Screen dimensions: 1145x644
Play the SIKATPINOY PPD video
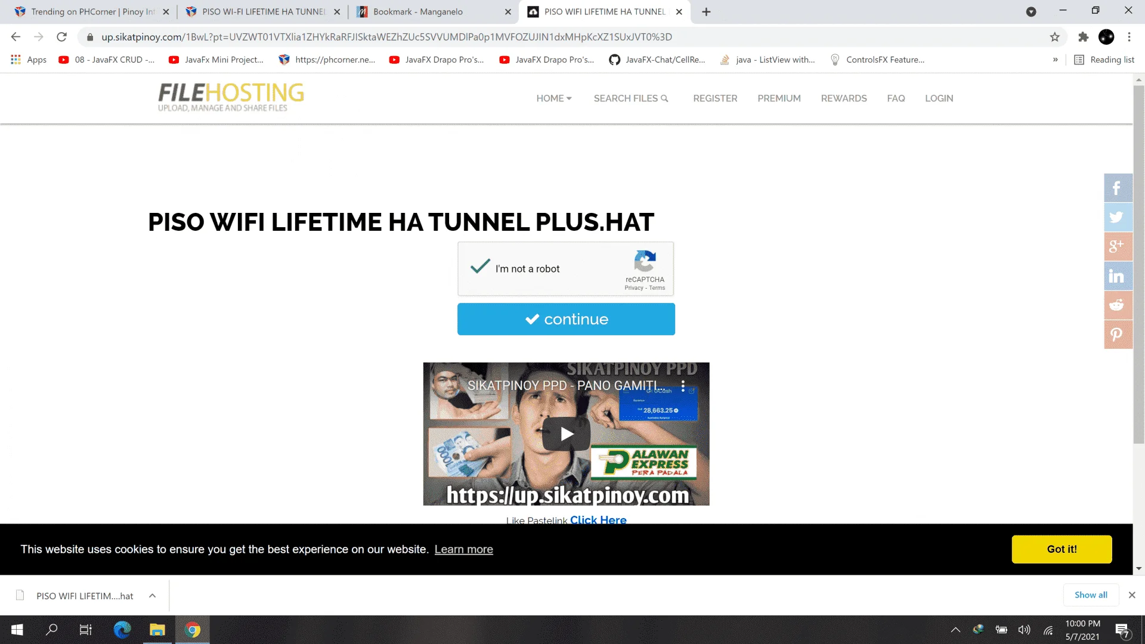click(x=566, y=434)
